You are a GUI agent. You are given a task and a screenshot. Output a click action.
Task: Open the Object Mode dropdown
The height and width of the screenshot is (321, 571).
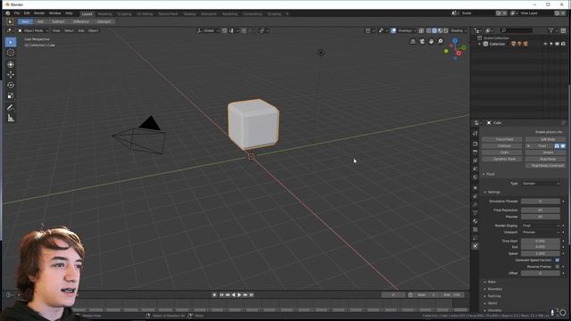coord(33,30)
